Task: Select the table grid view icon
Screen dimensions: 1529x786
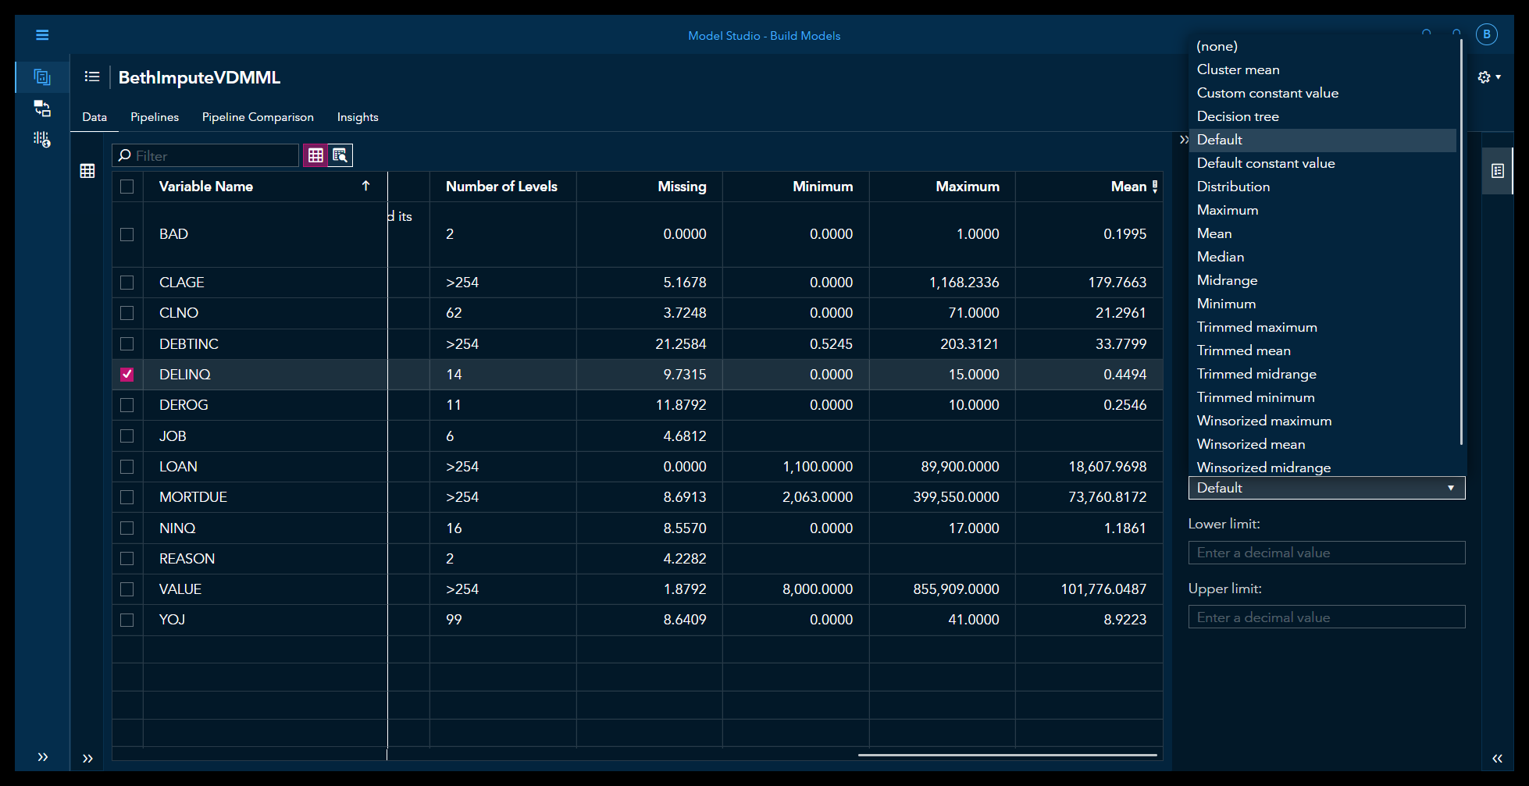Action: click(315, 155)
